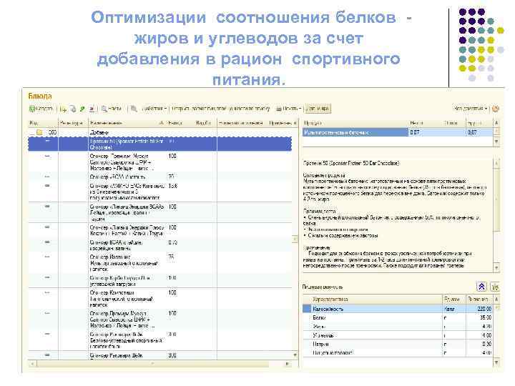Click the product table scroll-up arrow
This screenshot has width=515, height=386.
click(496, 123)
